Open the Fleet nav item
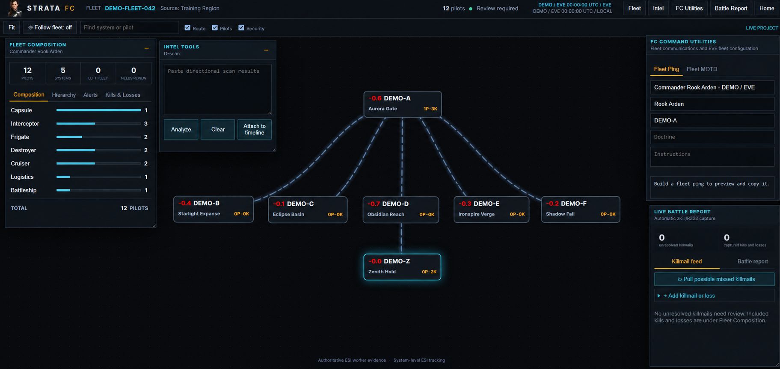Viewport: 780px width, 369px height. tap(634, 8)
